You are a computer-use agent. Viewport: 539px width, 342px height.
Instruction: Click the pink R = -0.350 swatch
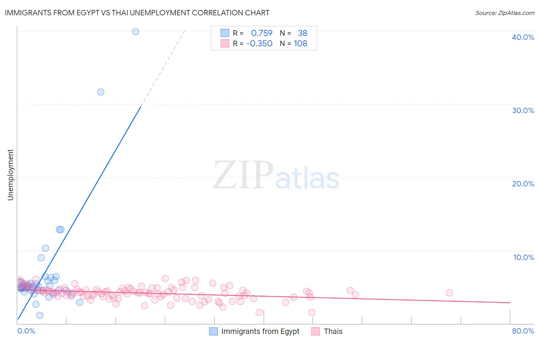pos(225,43)
